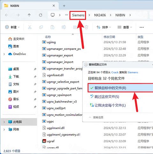Click the Paste clipboard icon
This screenshot has height=154, width=153.
coord(52,27)
